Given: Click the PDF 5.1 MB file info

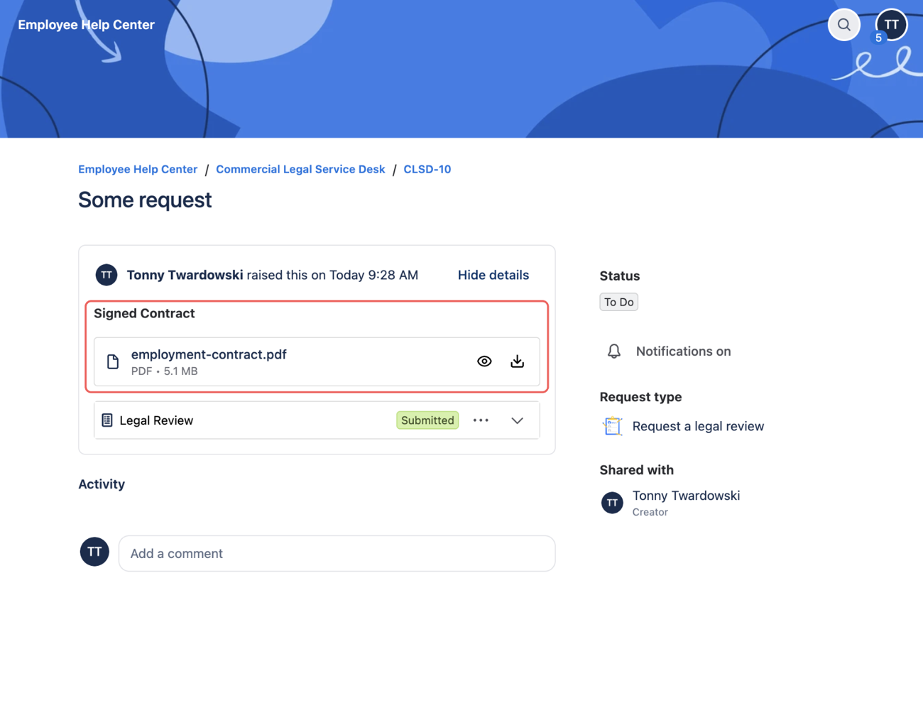Looking at the screenshot, I should point(165,371).
